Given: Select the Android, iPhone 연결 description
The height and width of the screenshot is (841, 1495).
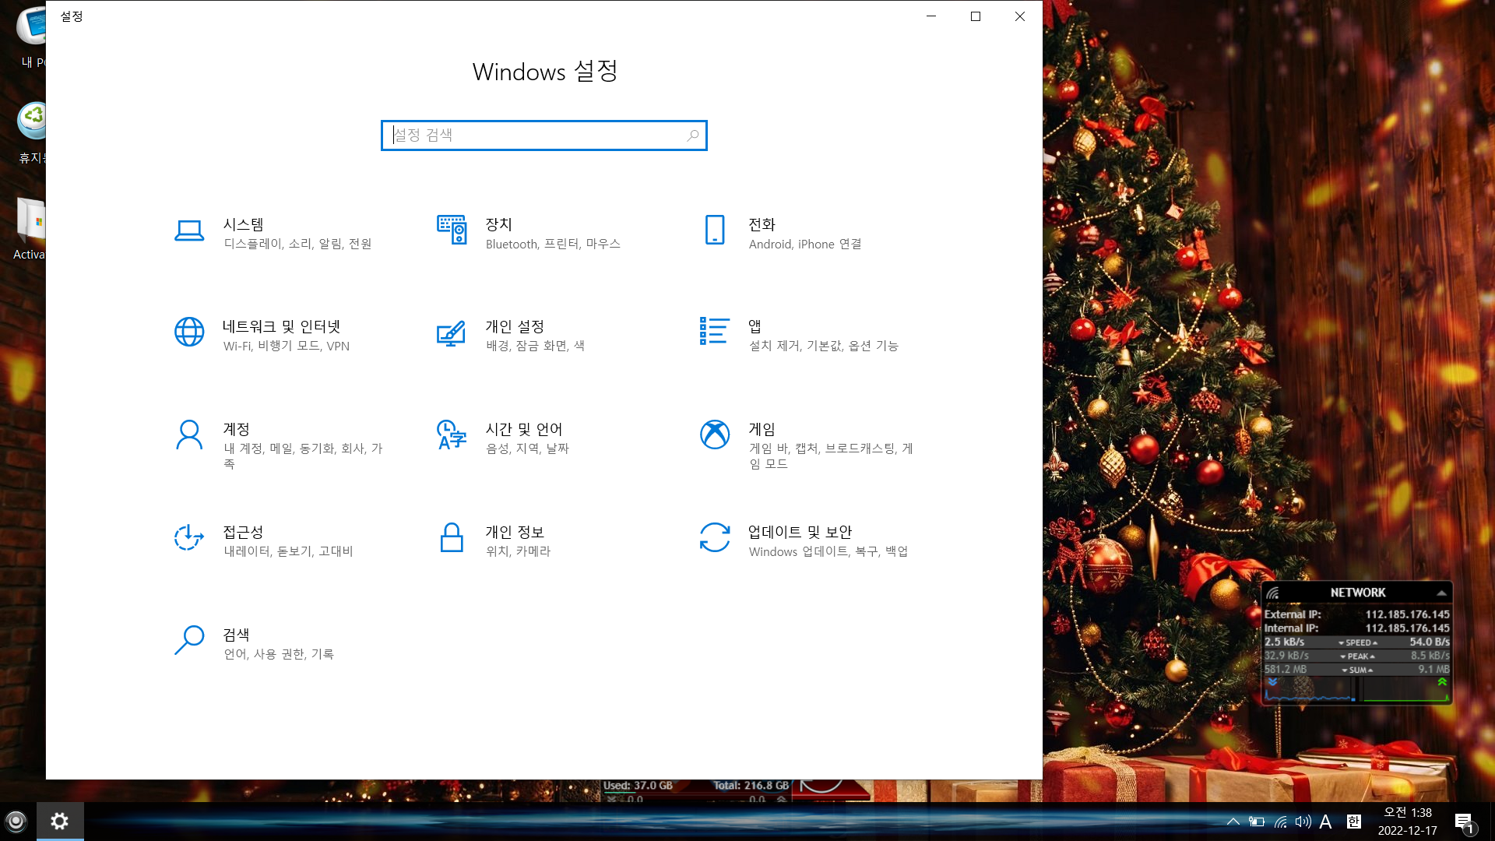Looking at the screenshot, I should click(x=805, y=245).
